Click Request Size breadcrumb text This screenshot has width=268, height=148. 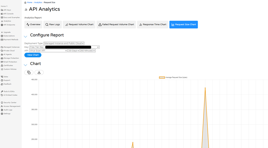point(50,3)
